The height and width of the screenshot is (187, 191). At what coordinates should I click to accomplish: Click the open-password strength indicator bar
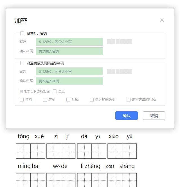[120, 42]
